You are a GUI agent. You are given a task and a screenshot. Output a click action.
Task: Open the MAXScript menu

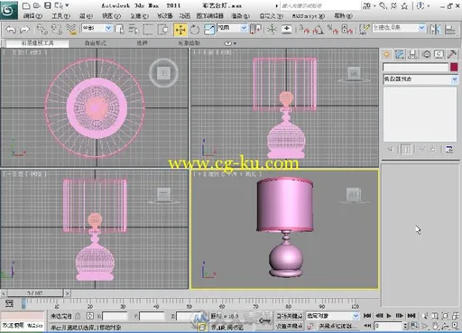(x=309, y=16)
